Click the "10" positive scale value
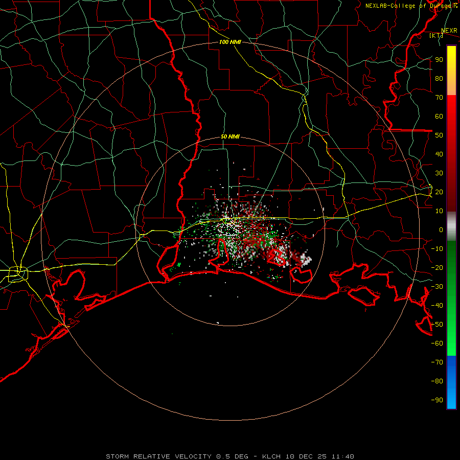This screenshot has height=460, width=460. click(439, 211)
